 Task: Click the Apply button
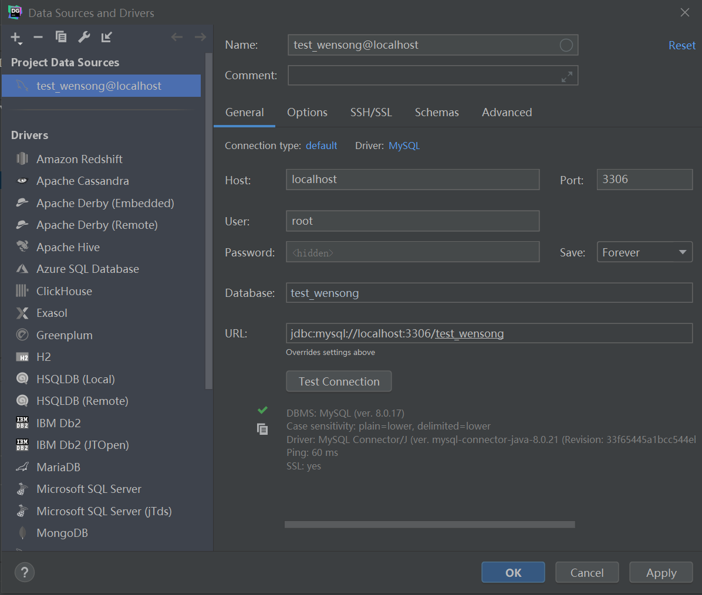click(661, 573)
